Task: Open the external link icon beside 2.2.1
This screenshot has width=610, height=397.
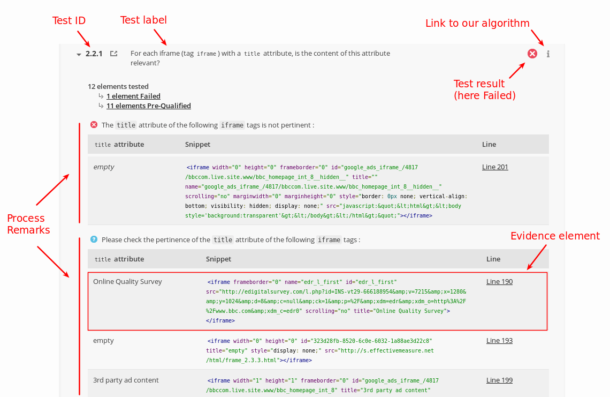Action: coord(113,54)
